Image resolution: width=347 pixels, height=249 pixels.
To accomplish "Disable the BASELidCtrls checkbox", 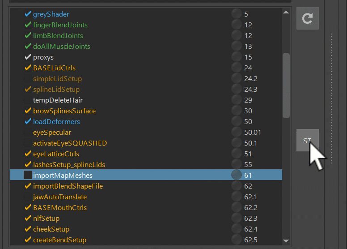I will pyautogui.click(x=28, y=68).
